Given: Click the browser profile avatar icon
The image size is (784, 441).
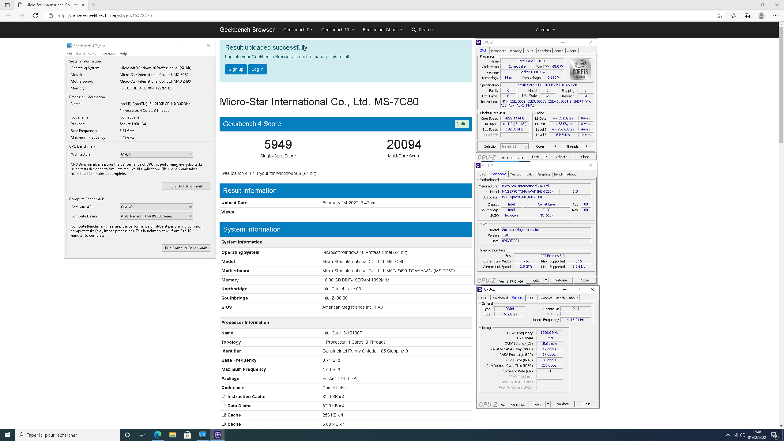Looking at the screenshot, I should (761, 16).
